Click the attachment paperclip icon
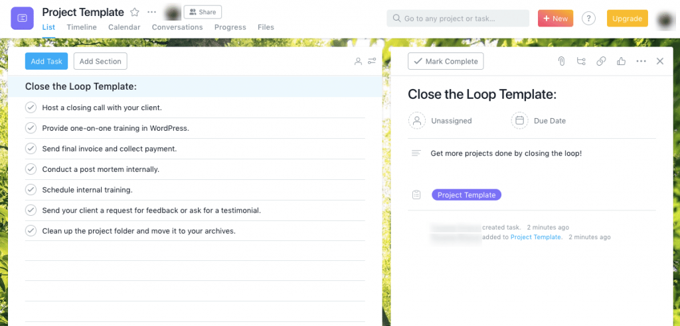 click(x=561, y=61)
